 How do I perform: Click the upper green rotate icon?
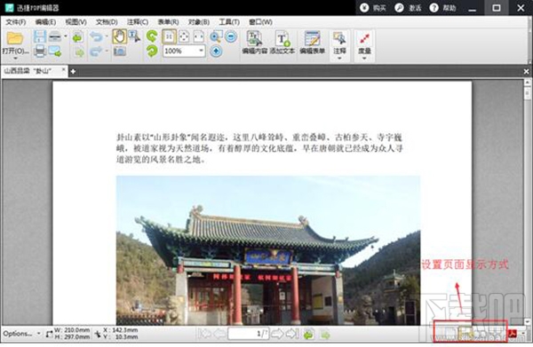point(152,36)
